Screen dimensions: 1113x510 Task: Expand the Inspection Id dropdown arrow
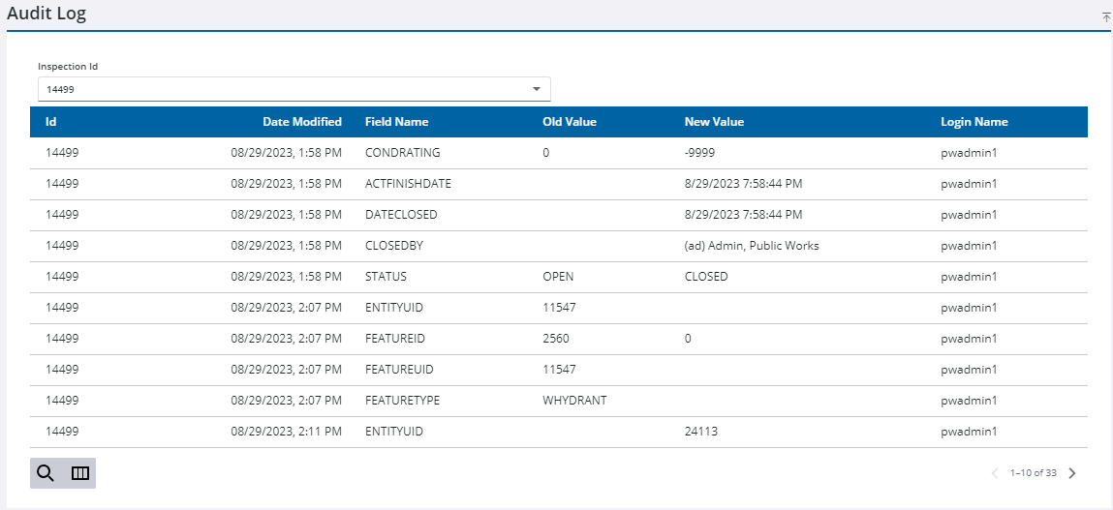[537, 89]
